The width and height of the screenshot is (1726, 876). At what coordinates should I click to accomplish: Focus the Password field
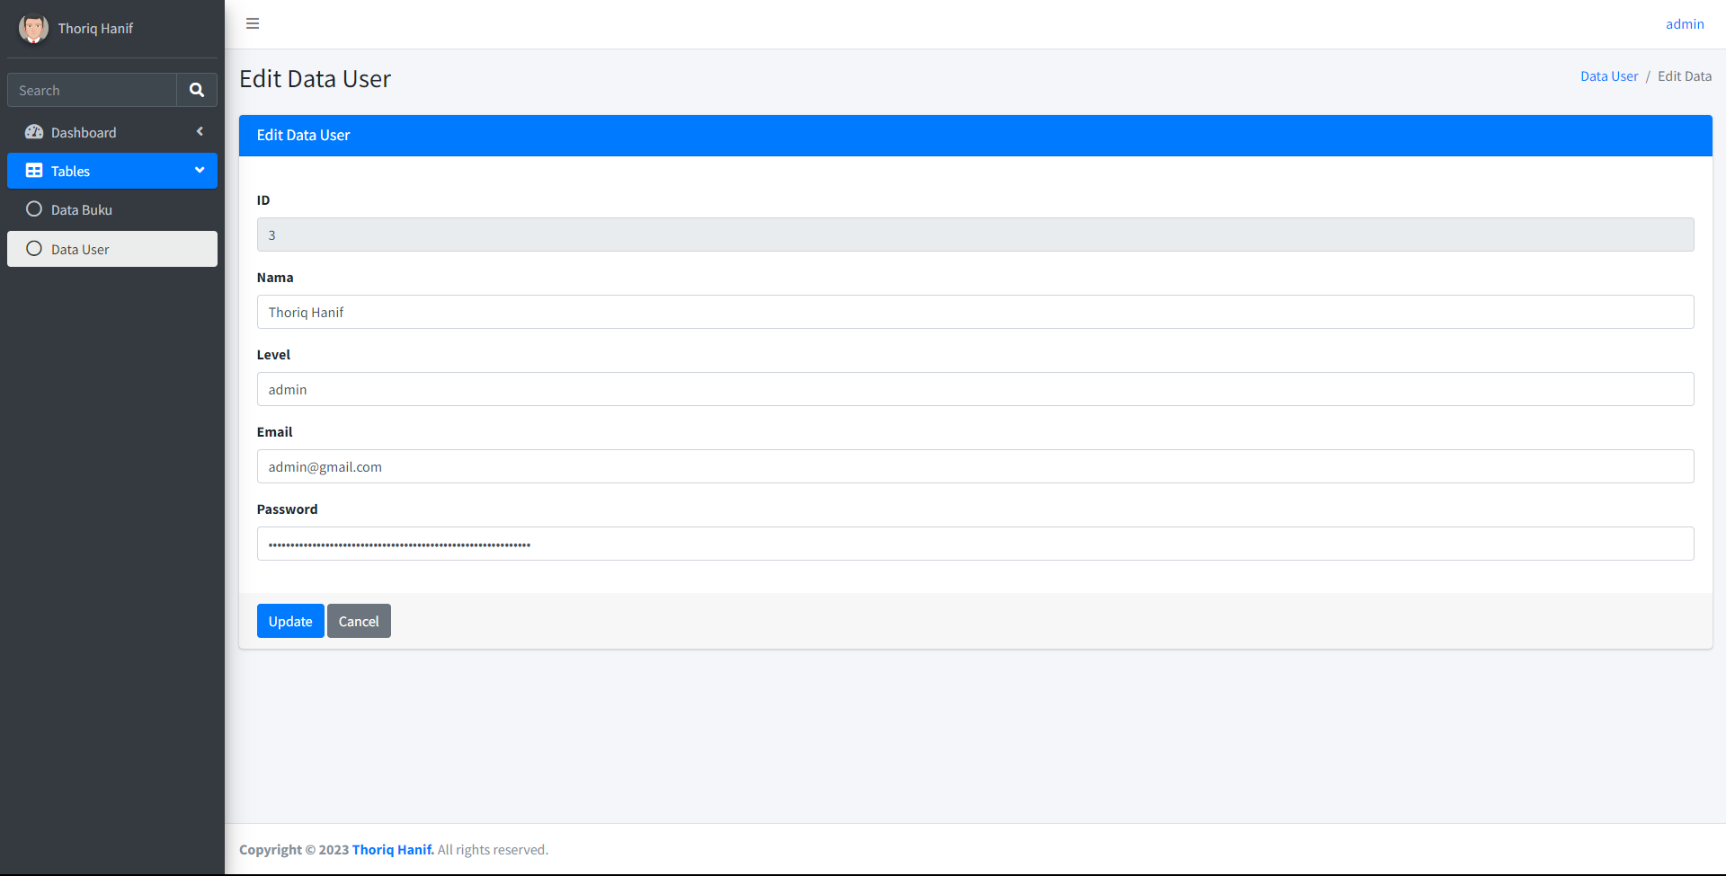pos(974,544)
